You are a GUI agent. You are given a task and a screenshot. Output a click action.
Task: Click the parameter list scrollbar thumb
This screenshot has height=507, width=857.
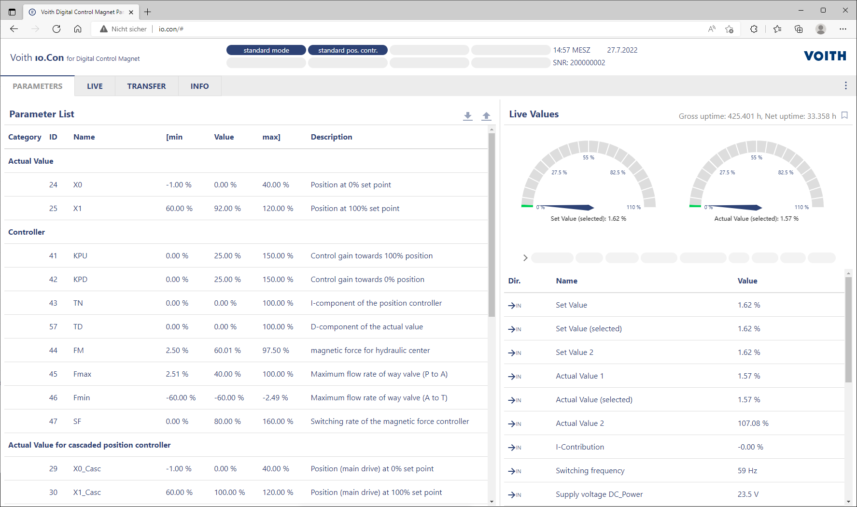click(x=492, y=225)
